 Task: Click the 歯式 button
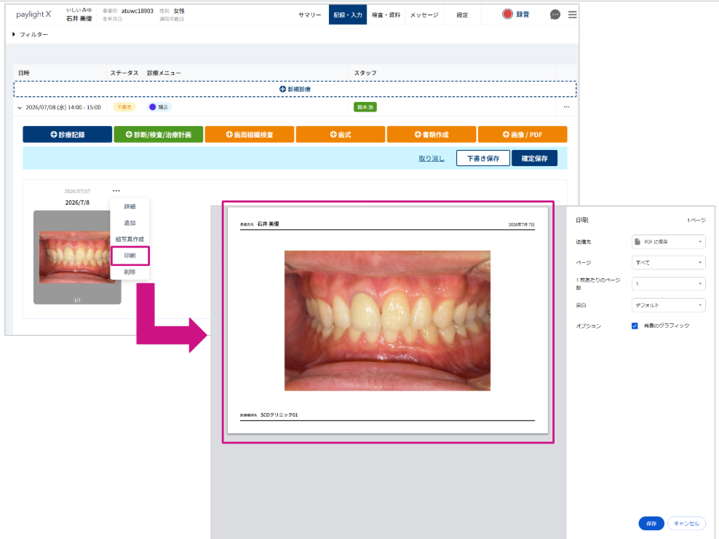point(341,135)
